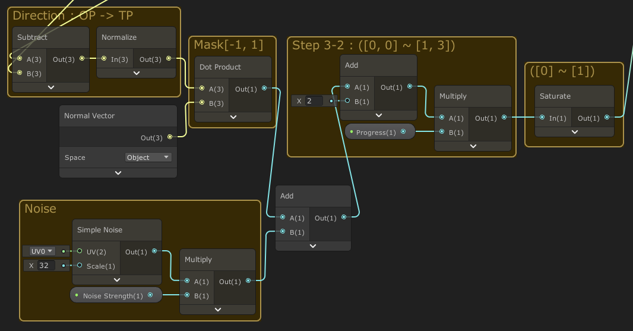Select the Progress(1) property node
The image size is (633, 331).
(x=379, y=132)
